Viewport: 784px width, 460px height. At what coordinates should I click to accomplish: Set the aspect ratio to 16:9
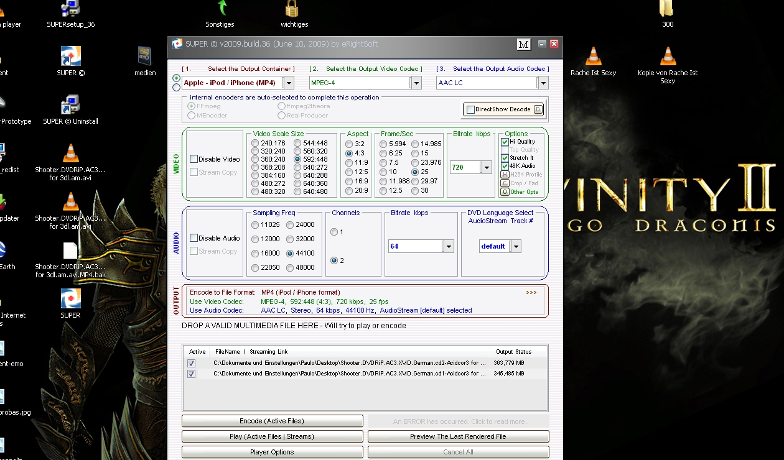tap(349, 182)
